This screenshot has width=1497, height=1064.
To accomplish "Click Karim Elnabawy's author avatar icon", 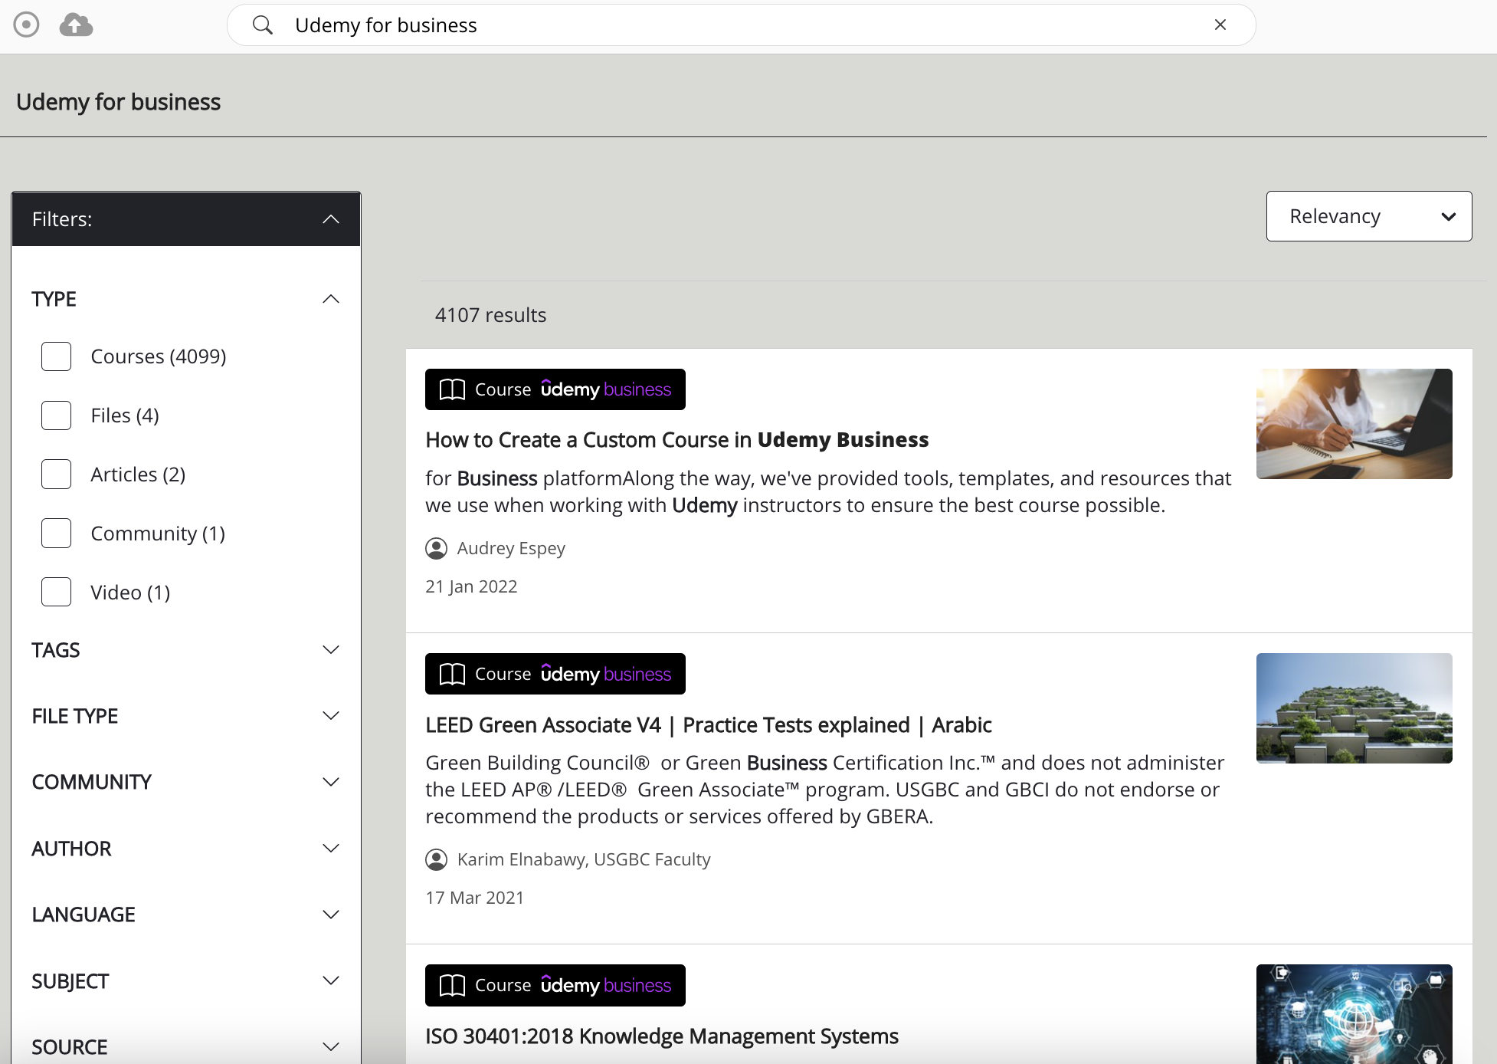I will [x=436, y=859].
